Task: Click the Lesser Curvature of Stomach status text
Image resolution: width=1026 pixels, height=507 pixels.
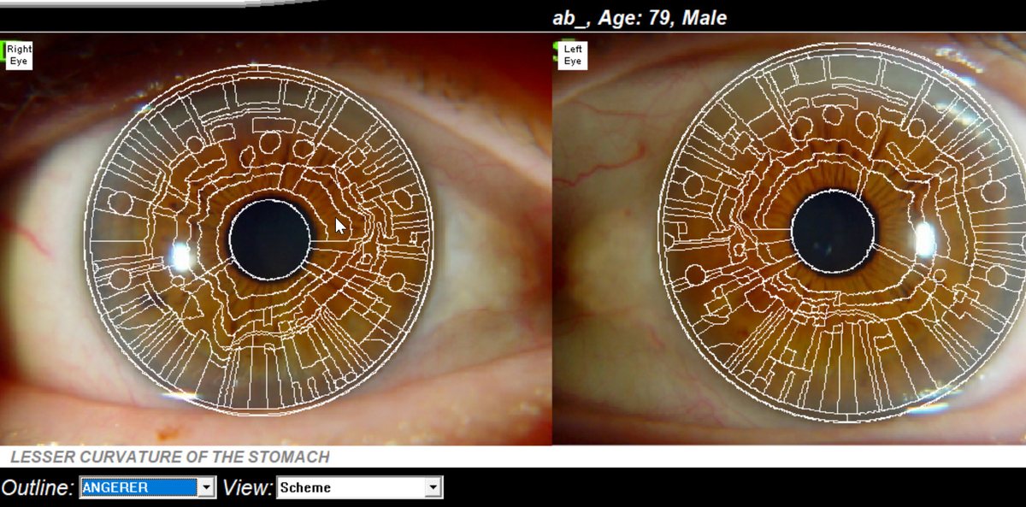Action: pyautogui.click(x=169, y=457)
